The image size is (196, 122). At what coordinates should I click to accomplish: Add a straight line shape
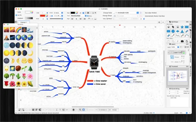click(173, 36)
